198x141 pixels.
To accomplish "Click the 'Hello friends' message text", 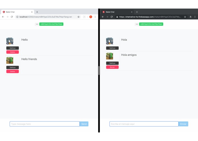I will click(x=29, y=59).
